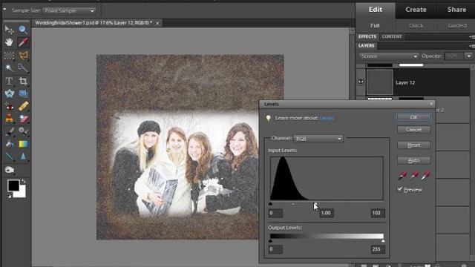Select the Smart Brush tool

(x=23, y=131)
